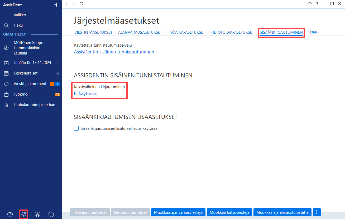Screen dimensions: 345x219
Task: Click Peruuta muutokset button
Action: (131, 212)
